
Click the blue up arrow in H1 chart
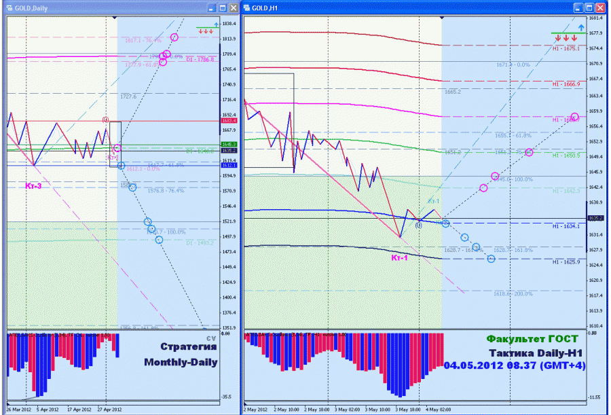tap(581, 27)
